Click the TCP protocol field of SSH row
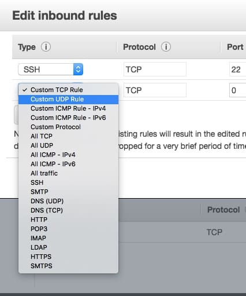The height and width of the screenshot is (296, 246). tap(155, 70)
